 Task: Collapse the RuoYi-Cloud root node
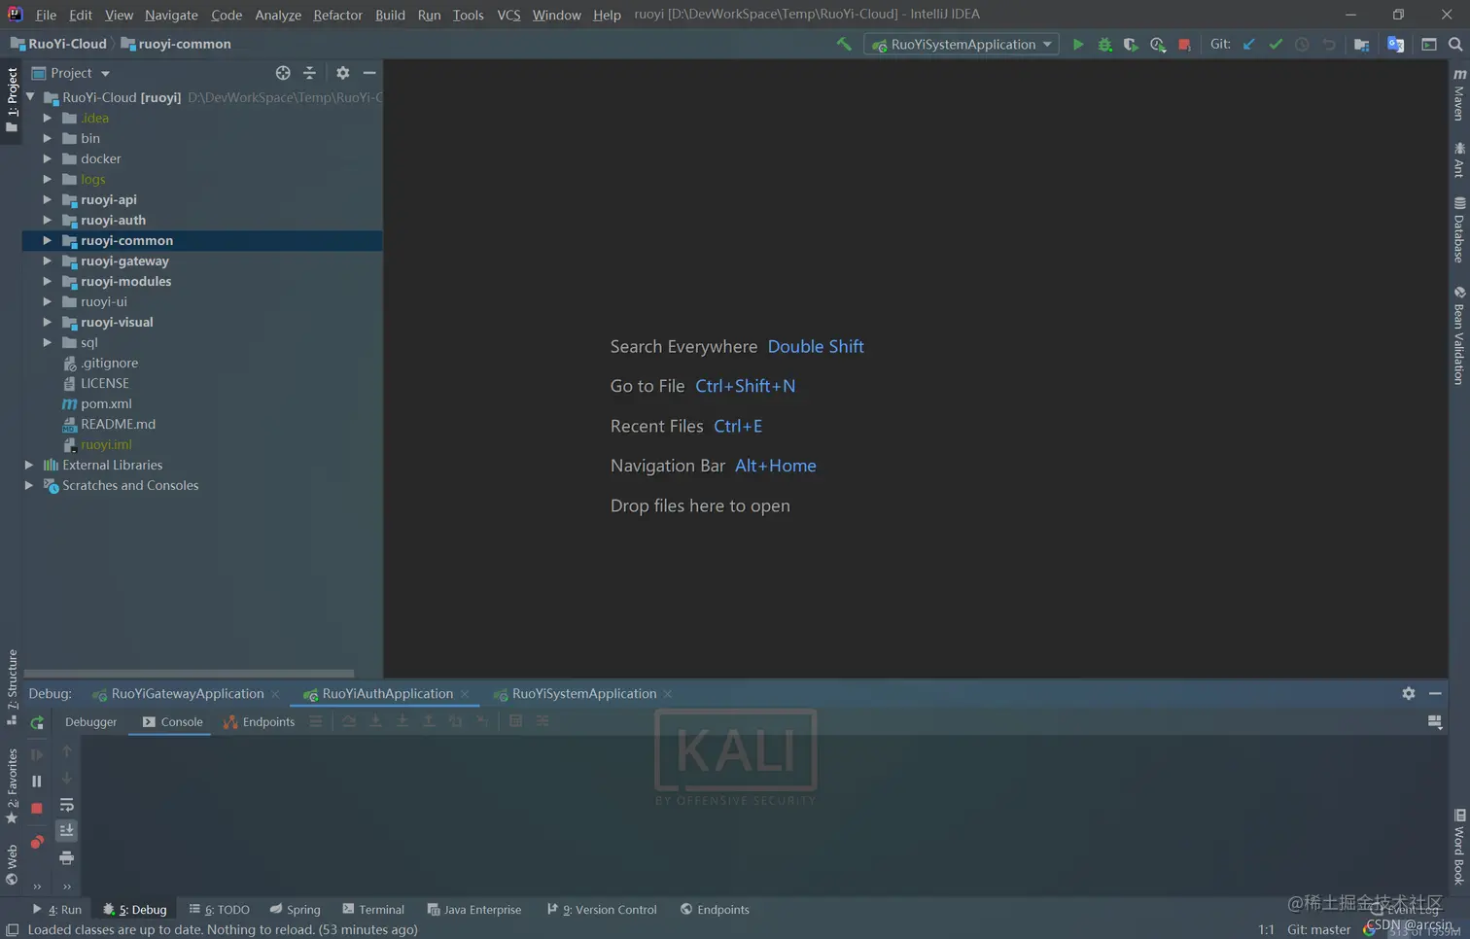coord(29,97)
